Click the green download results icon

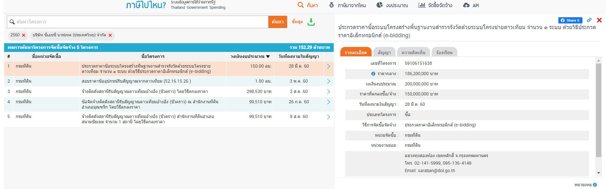[x=311, y=22]
